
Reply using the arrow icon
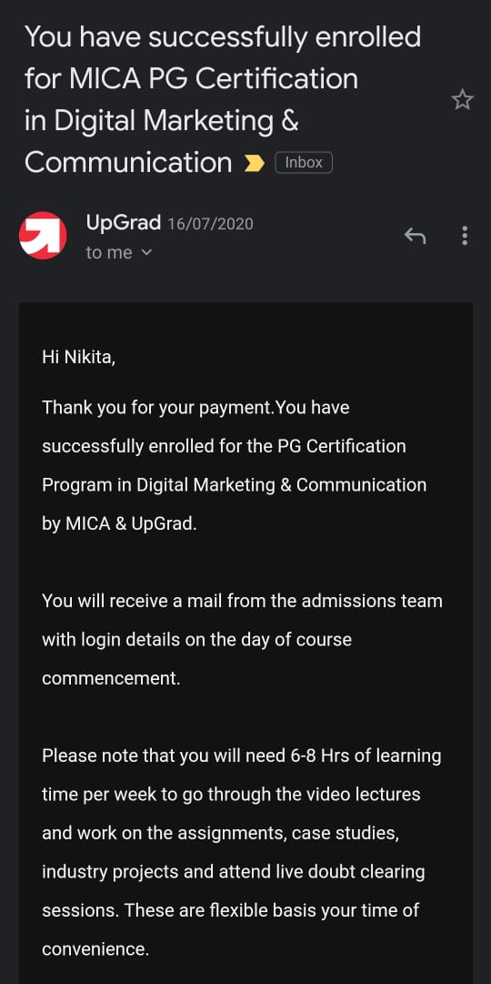click(x=415, y=236)
